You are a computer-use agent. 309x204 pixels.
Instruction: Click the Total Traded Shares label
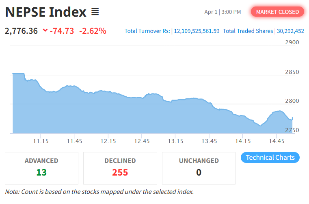(x=248, y=31)
